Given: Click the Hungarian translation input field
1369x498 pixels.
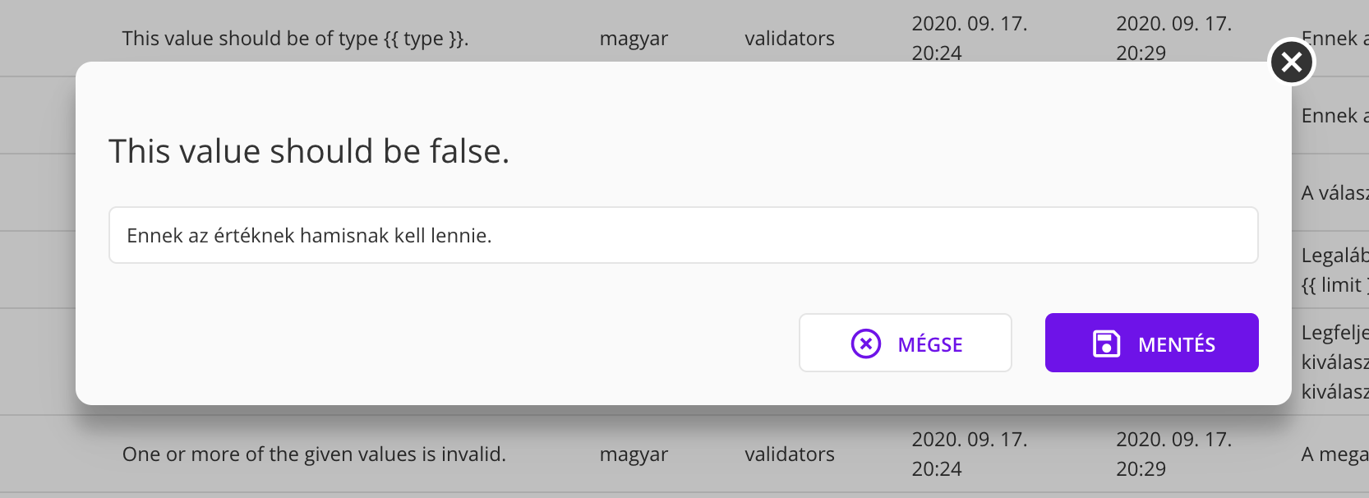Looking at the screenshot, I should click(x=683, y=236).
